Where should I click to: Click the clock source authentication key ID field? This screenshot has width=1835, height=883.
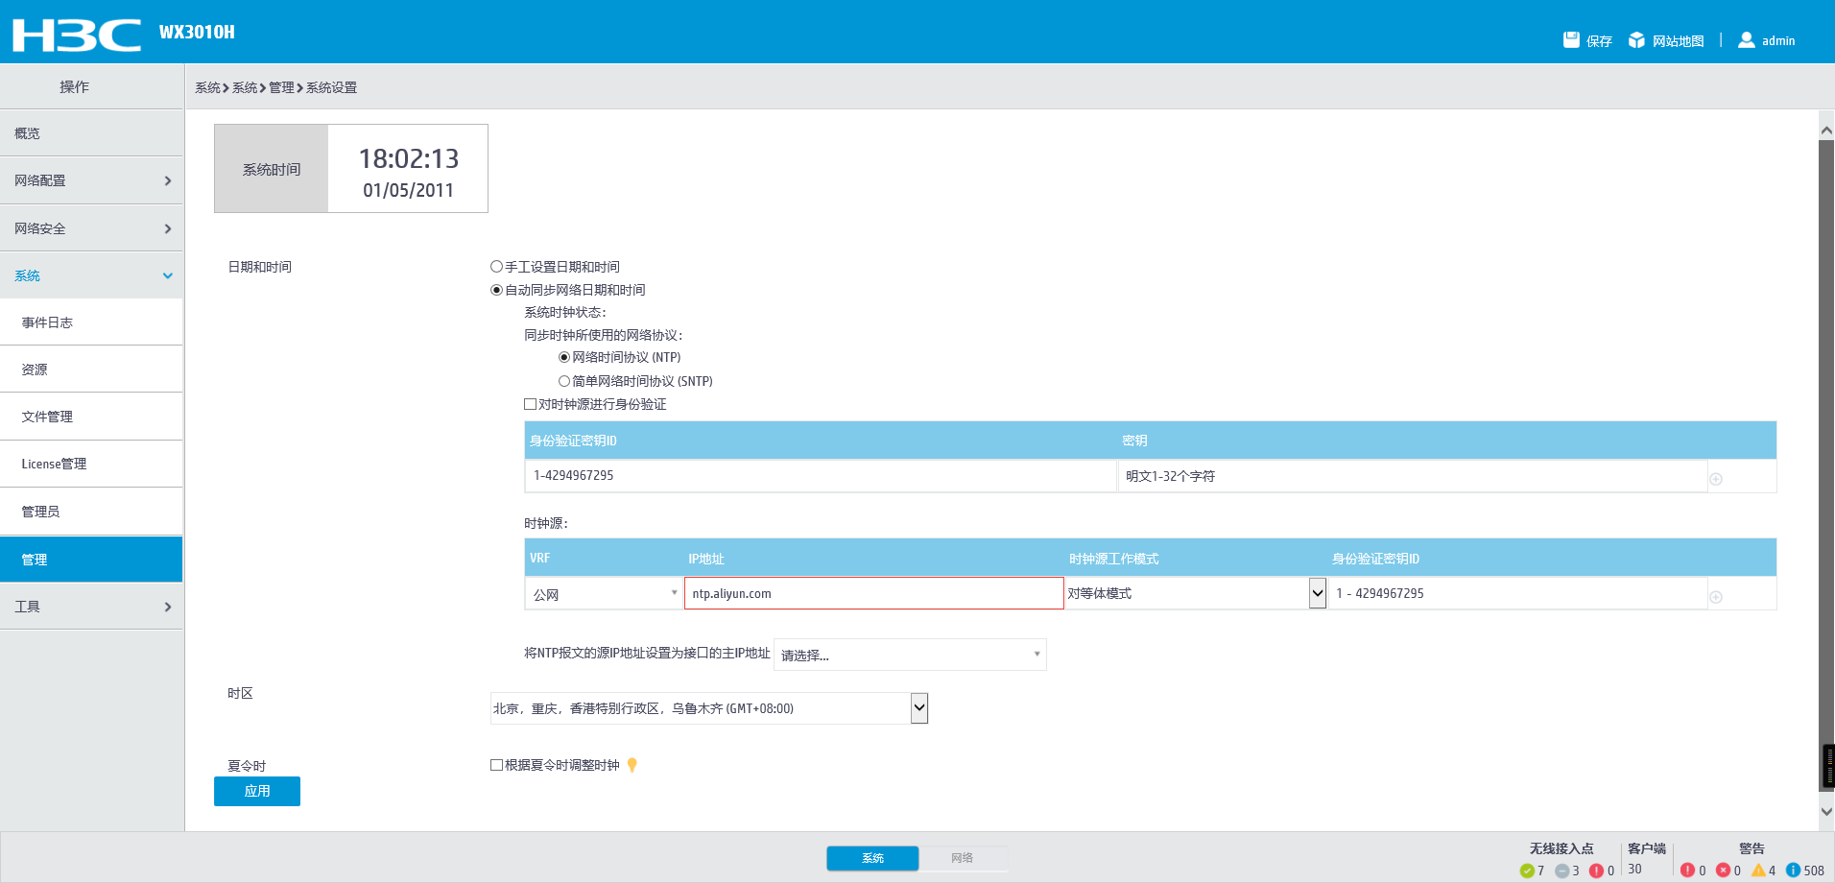coord(1517,593)
